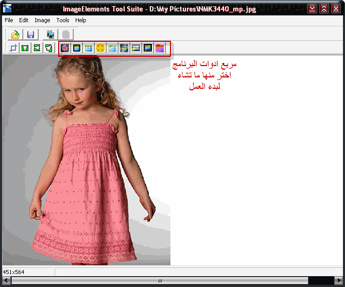Click the ImageElements application icon in title bar
Screen dimensions: 345x287
(7, 8)
